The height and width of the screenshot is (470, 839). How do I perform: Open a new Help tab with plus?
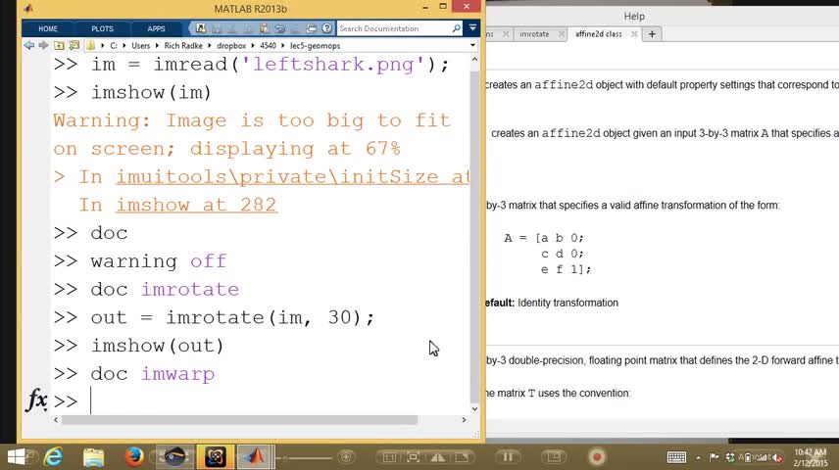pos(652,34)
